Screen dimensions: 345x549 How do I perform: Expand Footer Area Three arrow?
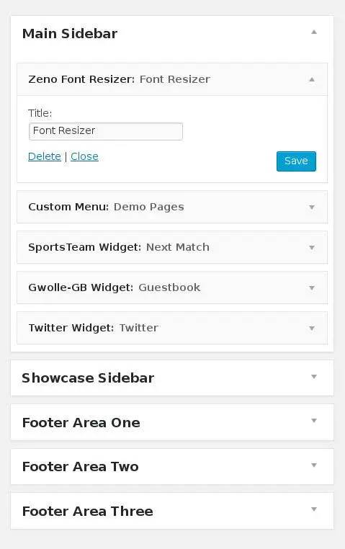pyautogui.click(x=314, y=509)
